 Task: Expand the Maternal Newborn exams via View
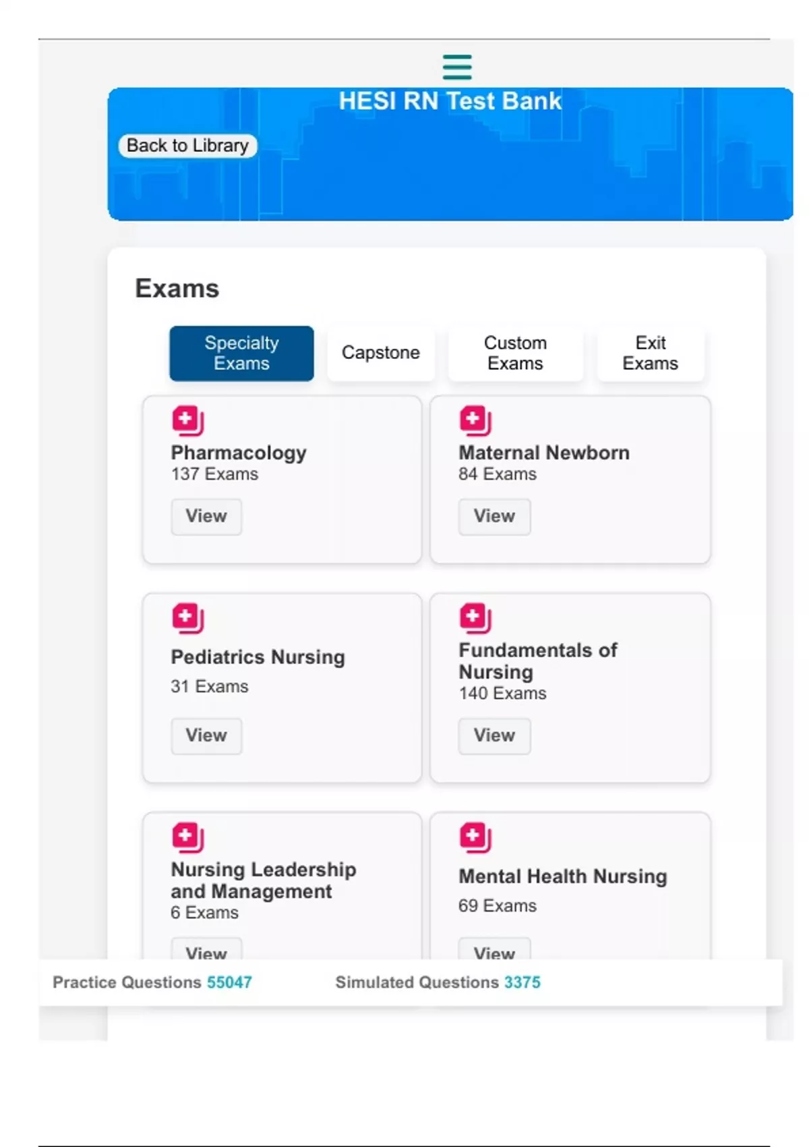pos(494,516)
